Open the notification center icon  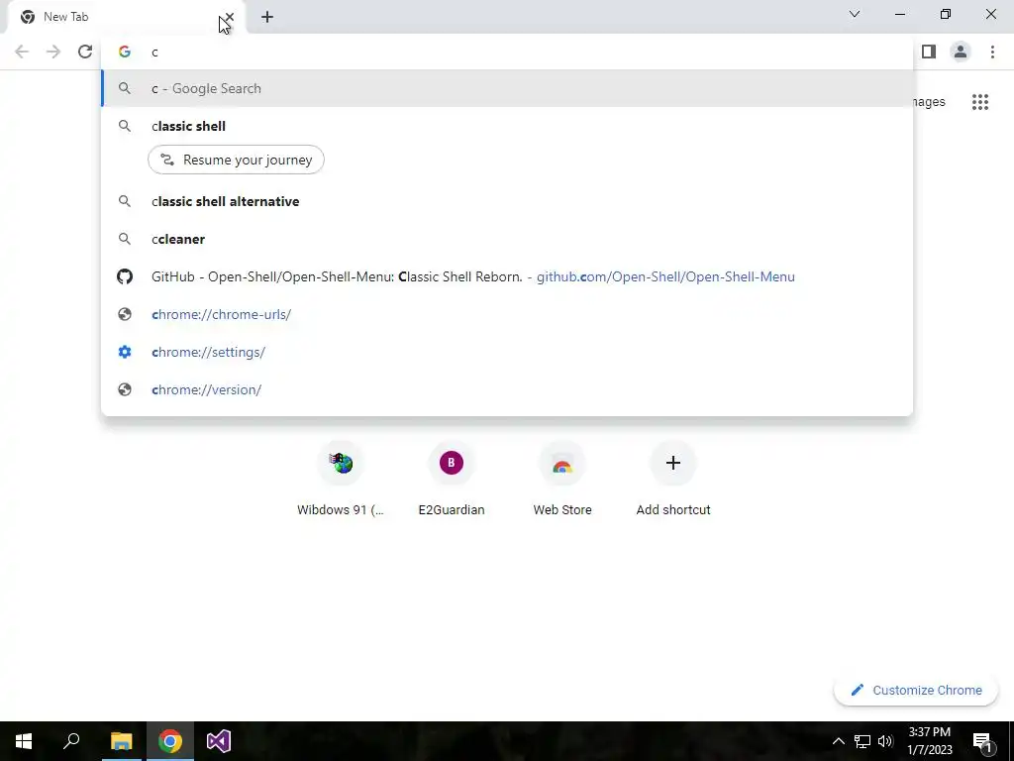(982, 741)
